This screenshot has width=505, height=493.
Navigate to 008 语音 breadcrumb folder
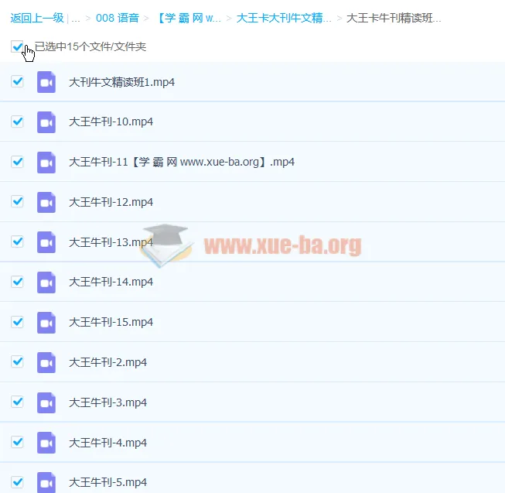[118, 18]
